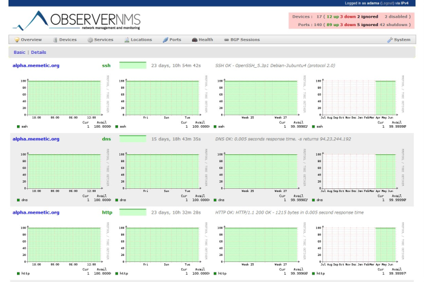Click the Logout link
The width and height of the screenshot is (424, 282).
click(x=387, y=3)
